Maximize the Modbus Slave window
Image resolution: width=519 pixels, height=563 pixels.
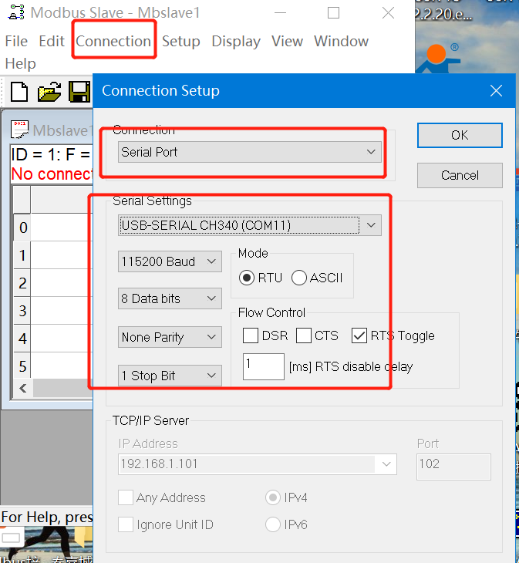point(333,13)
